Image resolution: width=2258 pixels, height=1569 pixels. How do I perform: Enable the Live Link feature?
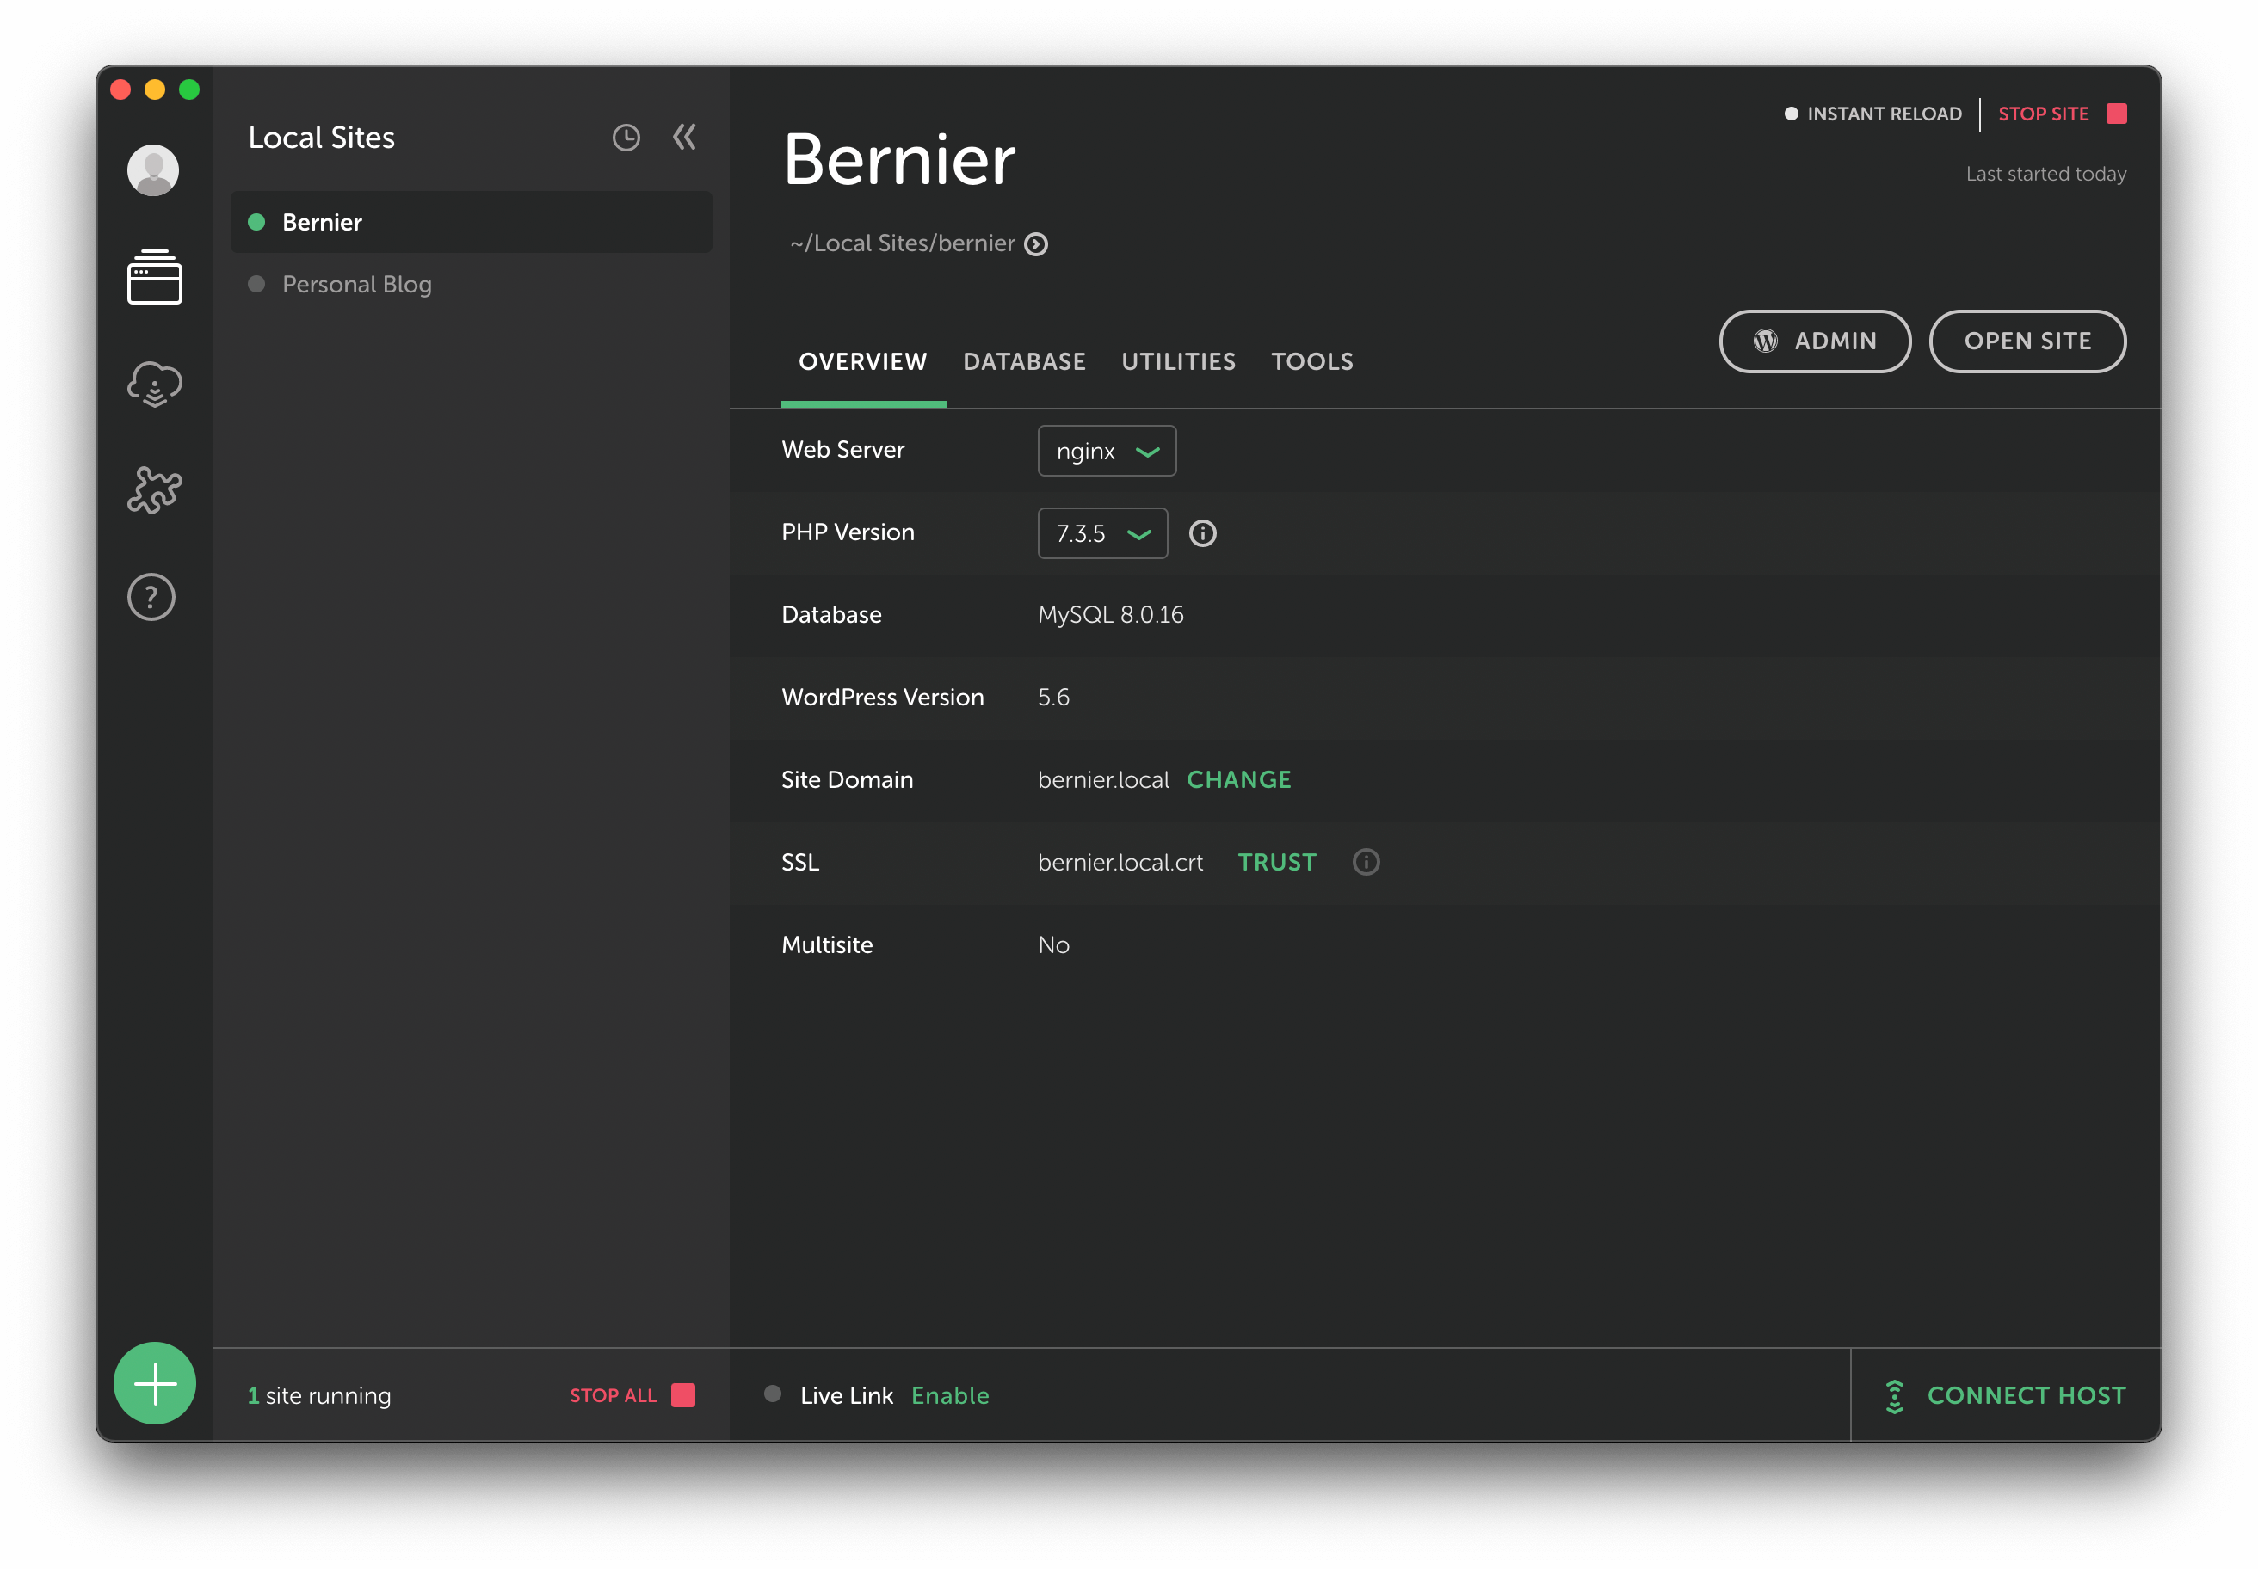(949, 1393)
